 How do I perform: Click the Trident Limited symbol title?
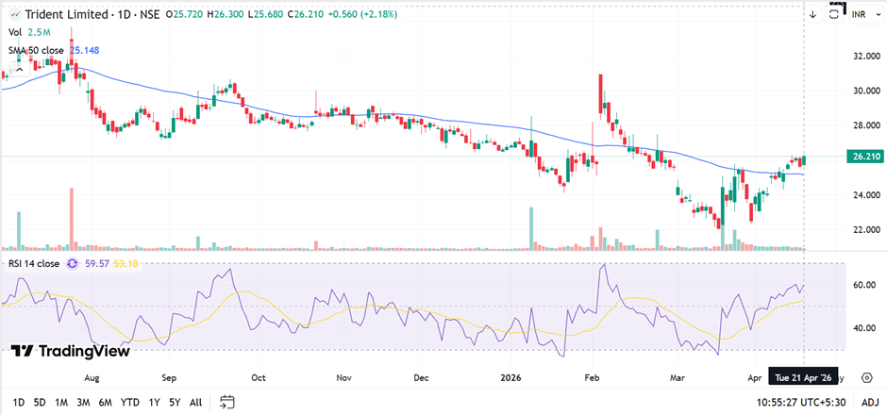click(68, 14)
